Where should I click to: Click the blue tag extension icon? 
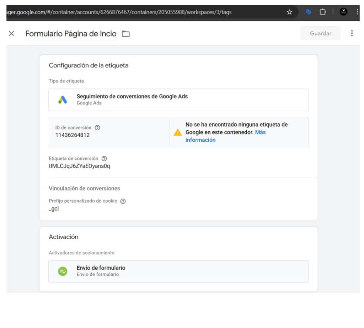pyautogui.click(x=309, y=12)
